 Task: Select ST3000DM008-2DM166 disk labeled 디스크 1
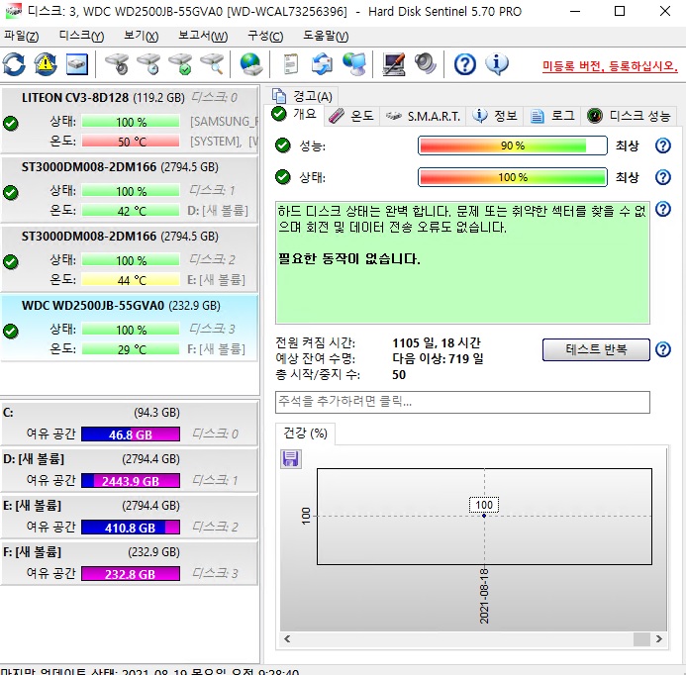(130, 189)
